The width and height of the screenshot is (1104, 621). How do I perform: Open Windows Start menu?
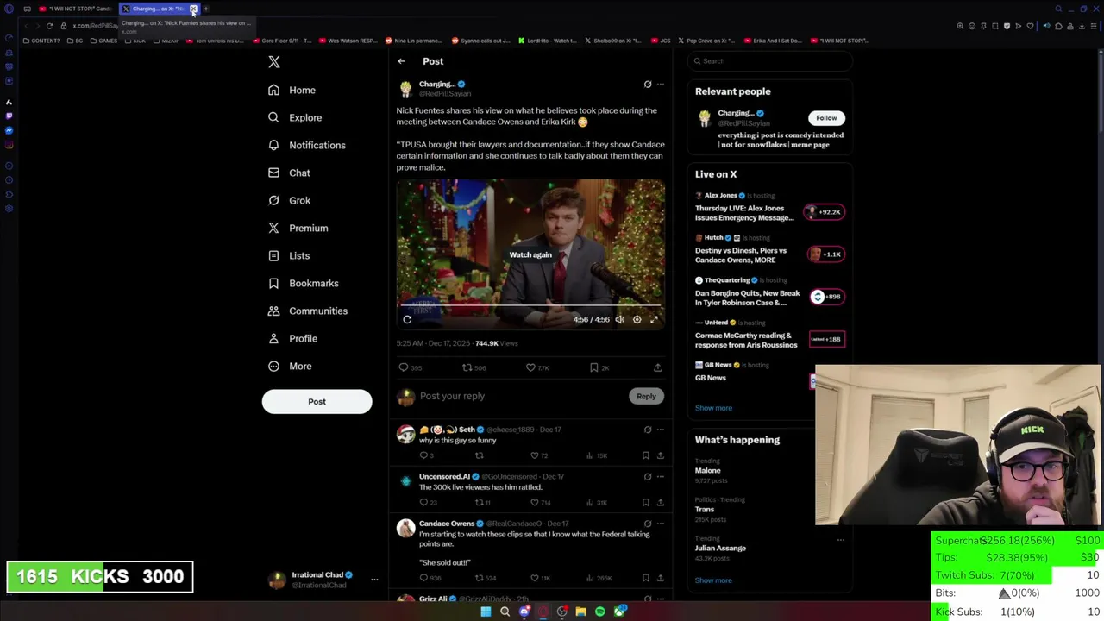[x=486, y=612]
